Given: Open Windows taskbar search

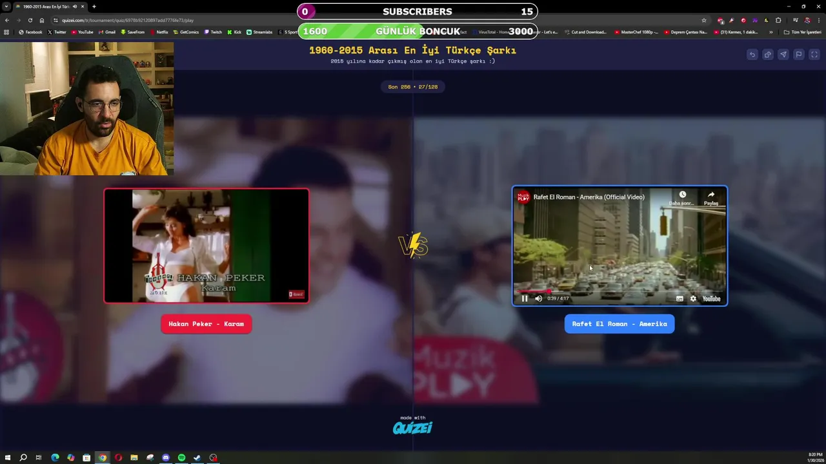Looking at the screenshot, I should (x=23, y=458).
